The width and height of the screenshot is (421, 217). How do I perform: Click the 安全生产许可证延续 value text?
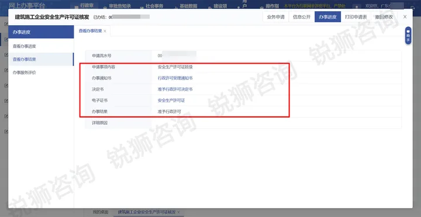point(175,67)
